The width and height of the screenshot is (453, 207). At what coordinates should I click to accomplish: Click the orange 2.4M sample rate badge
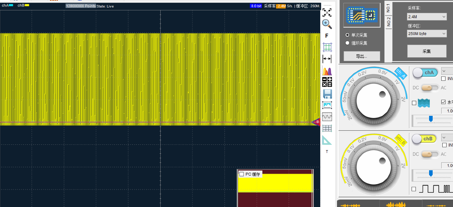click(281, 6)
